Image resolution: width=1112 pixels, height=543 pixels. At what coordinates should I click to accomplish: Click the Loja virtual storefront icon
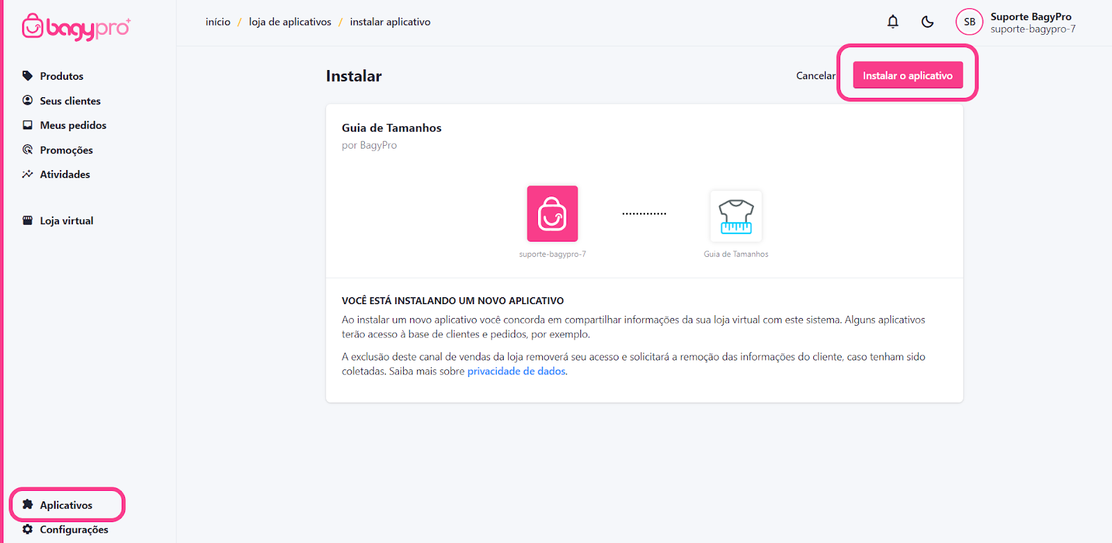28,220
